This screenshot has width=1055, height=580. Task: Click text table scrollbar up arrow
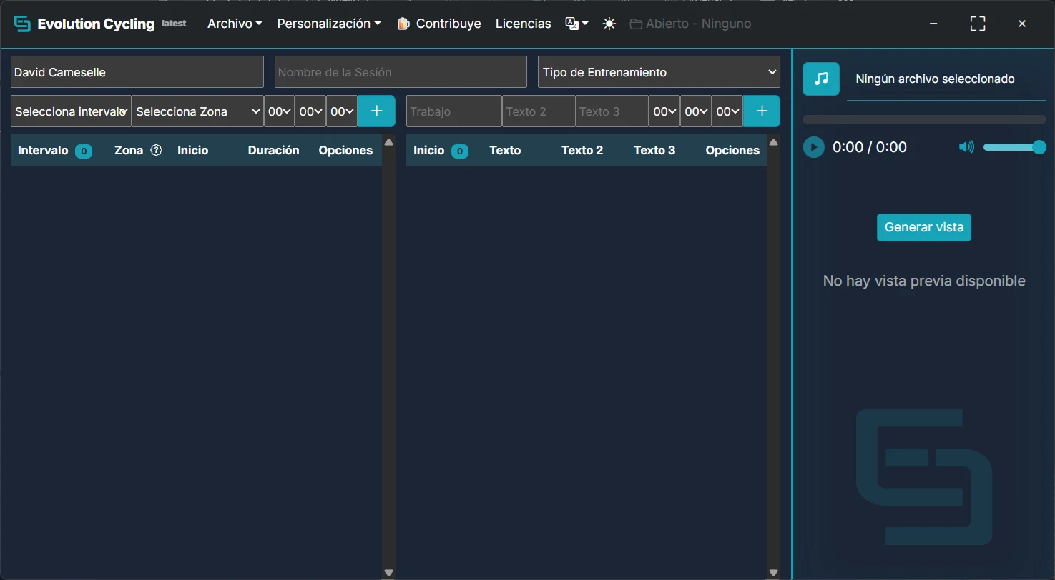[773, 142]
